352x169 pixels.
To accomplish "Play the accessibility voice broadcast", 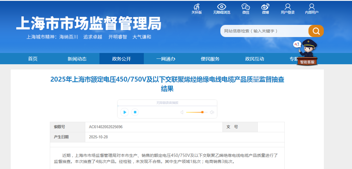I will pos(125,112).
